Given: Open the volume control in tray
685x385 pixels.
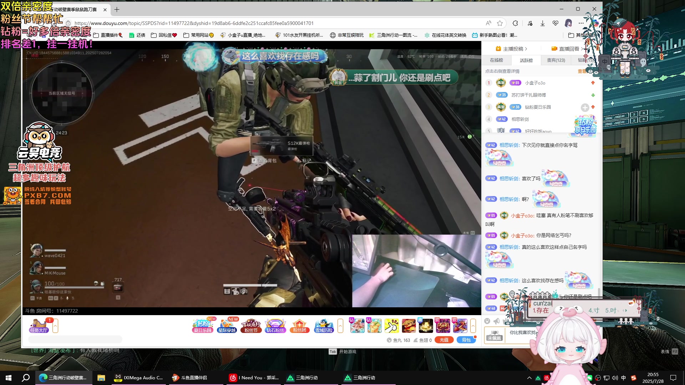Looking at the screenshot, I should 615,378.
